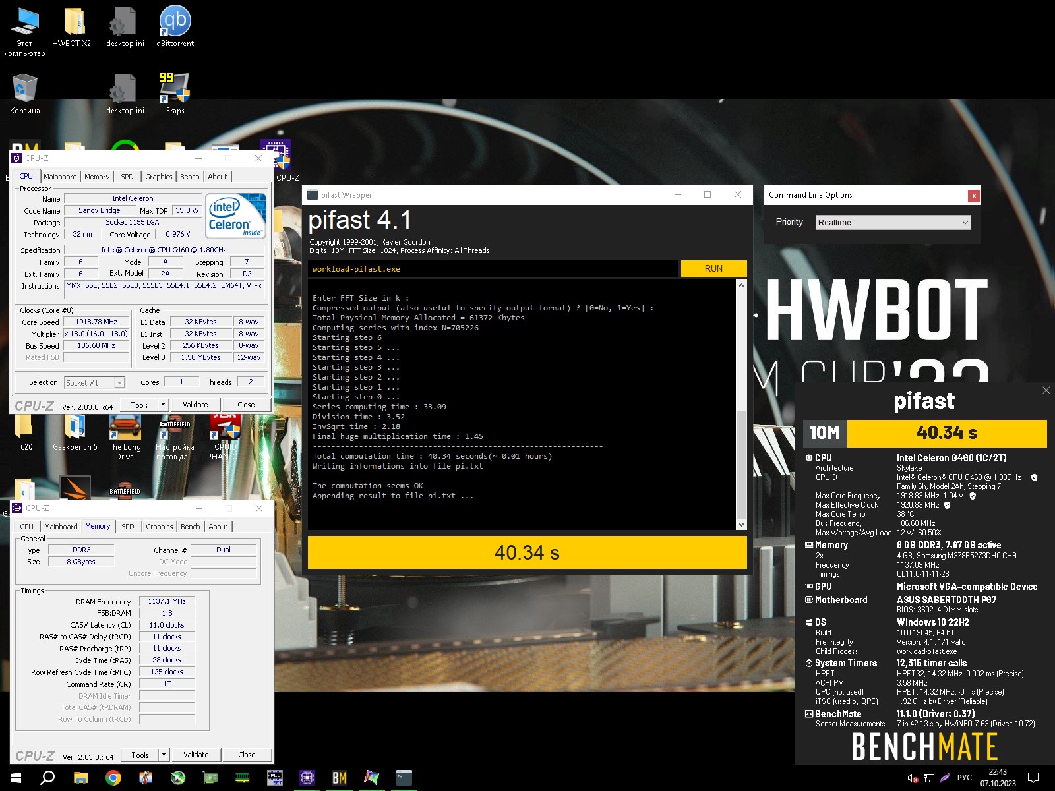Click the CPUID verification shield in BenchMate

point(1034,477)
